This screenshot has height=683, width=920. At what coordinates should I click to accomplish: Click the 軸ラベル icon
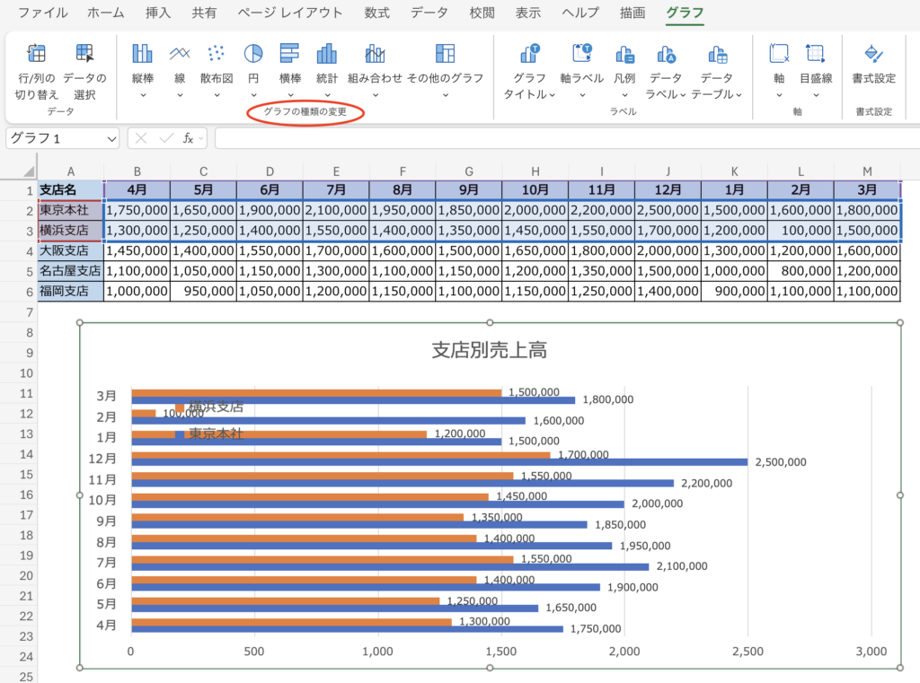(x=581, y=54)
